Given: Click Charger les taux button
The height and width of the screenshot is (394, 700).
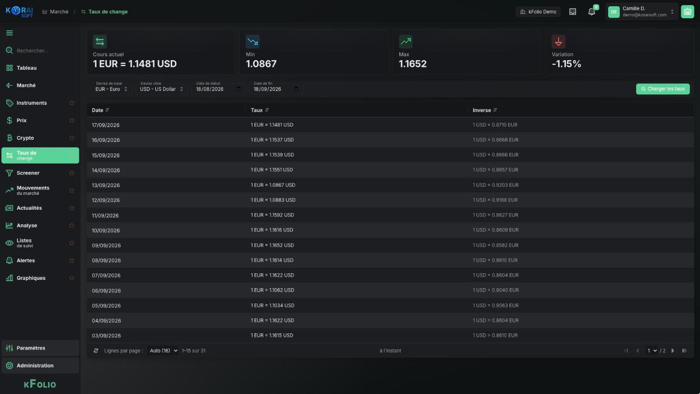Looking at the screenshot, I should pos(662,89).
